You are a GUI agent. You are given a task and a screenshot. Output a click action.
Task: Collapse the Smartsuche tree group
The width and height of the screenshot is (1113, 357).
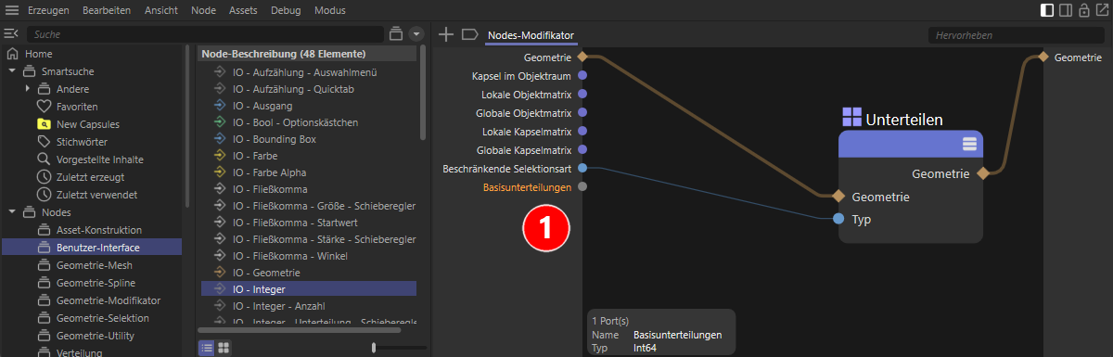point(11,71)
